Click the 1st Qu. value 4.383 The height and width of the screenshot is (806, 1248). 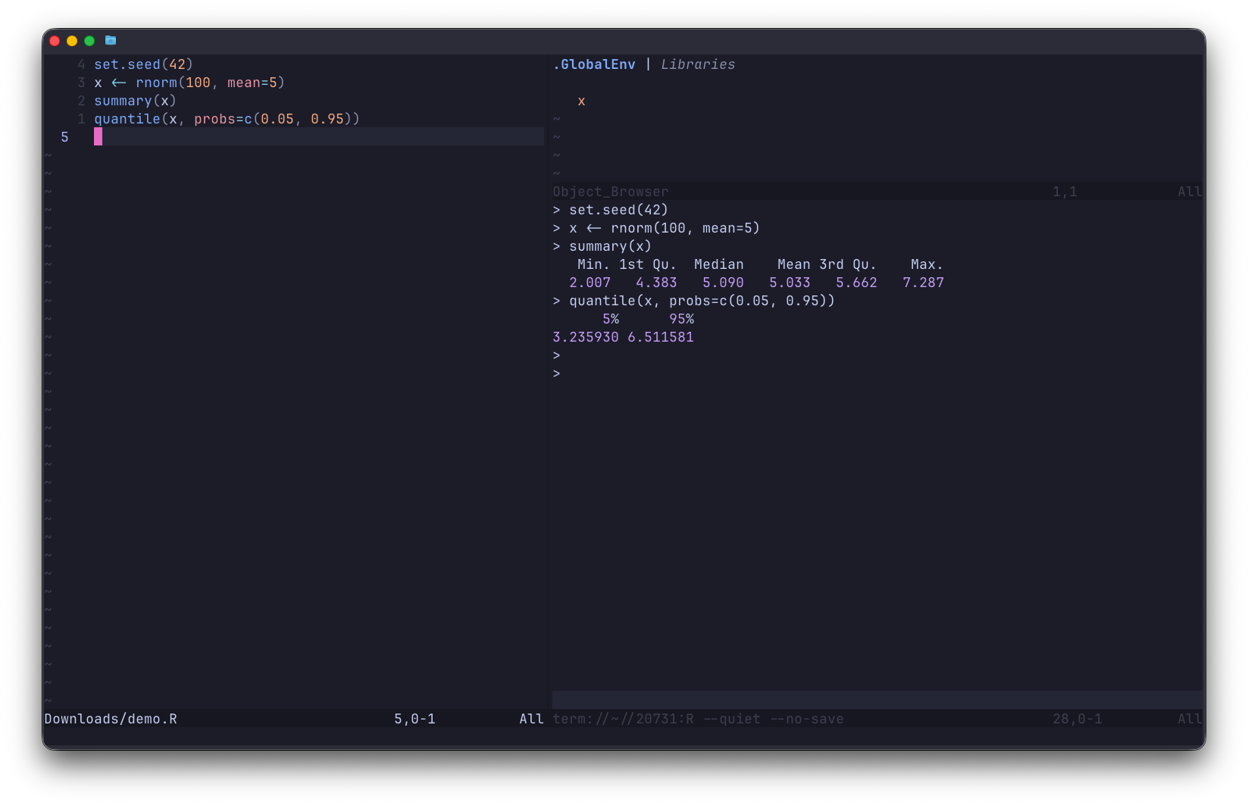656,283
